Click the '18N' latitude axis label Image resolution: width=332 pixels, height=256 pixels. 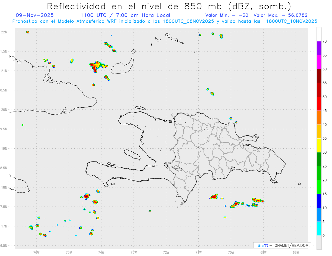pos(4,187)
